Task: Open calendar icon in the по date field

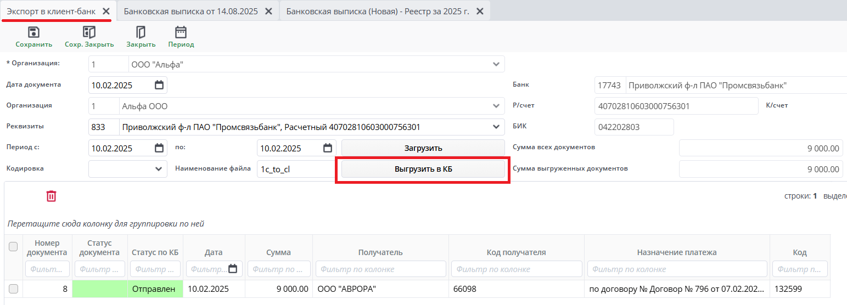Action: [328, 148]
